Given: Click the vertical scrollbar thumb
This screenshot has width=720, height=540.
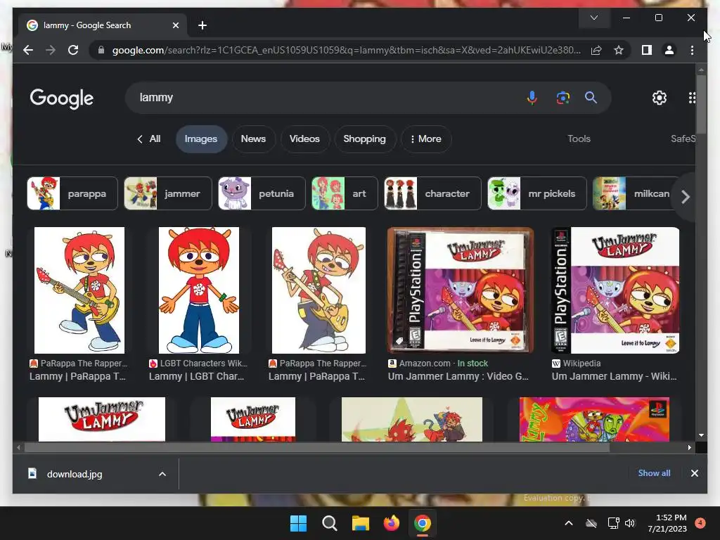Looking at the screenshot, I should pos(701,104).
